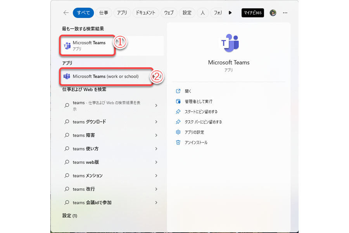Open the user profile avatar

point(273,13)
